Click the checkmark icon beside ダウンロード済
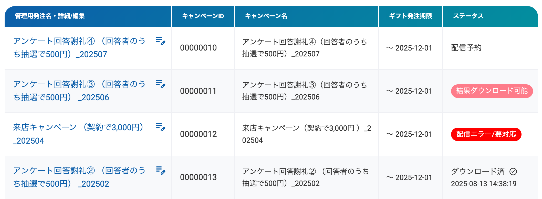This screenshot has width=542, height=199. 513,171
